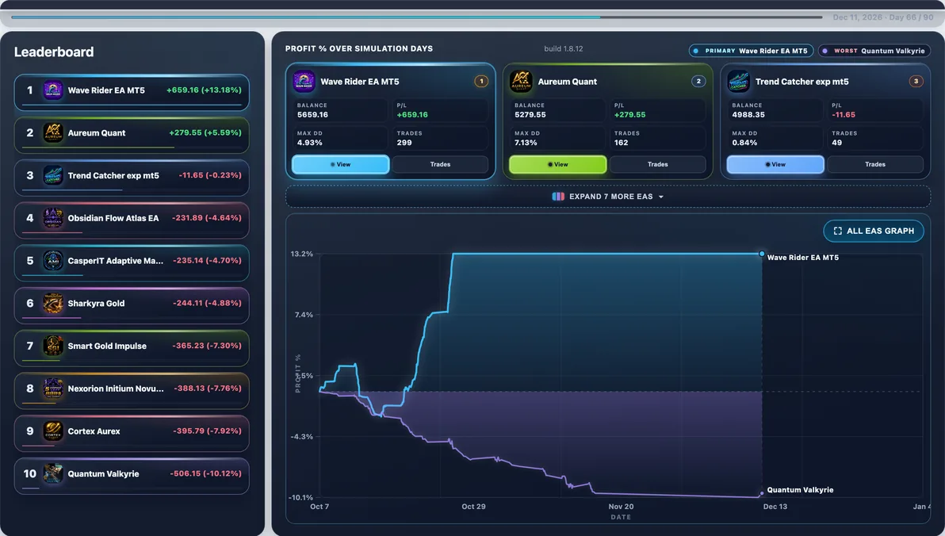Viewport: 945px width, 536px height.
Task: Click the Smart Gold Impulse icon
Action: (53, 346)
